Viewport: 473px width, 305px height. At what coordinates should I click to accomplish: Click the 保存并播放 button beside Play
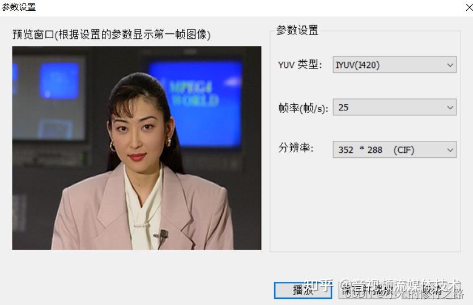(x=368, y=290)
